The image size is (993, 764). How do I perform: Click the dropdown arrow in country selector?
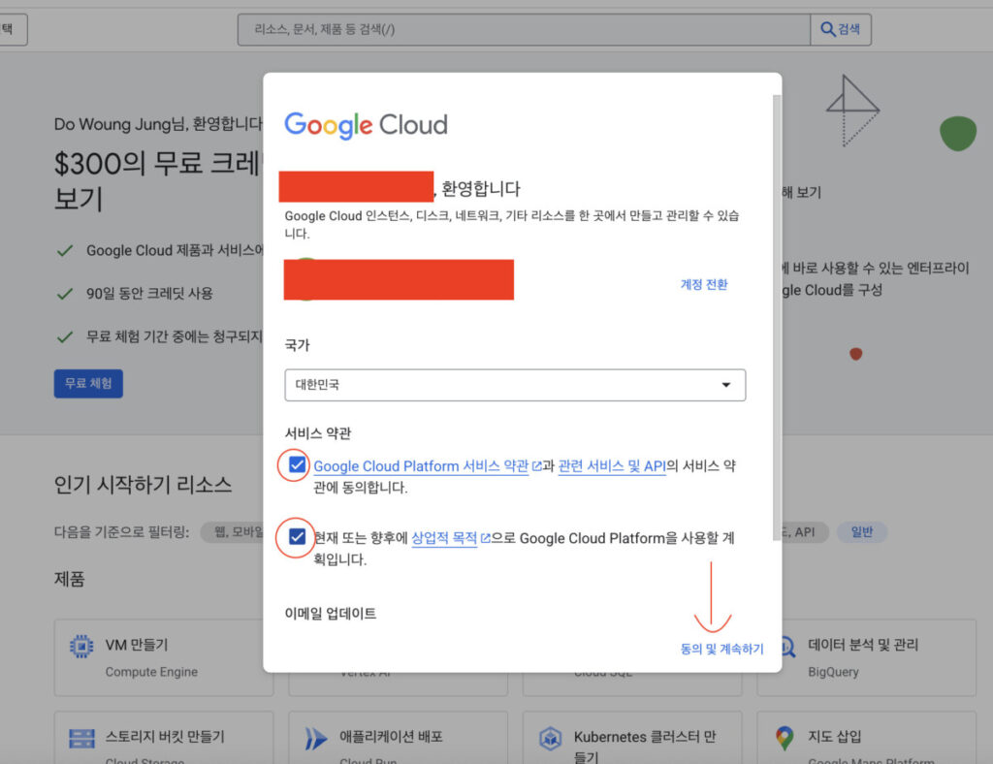pyautogui.click(x=725, y=385)
